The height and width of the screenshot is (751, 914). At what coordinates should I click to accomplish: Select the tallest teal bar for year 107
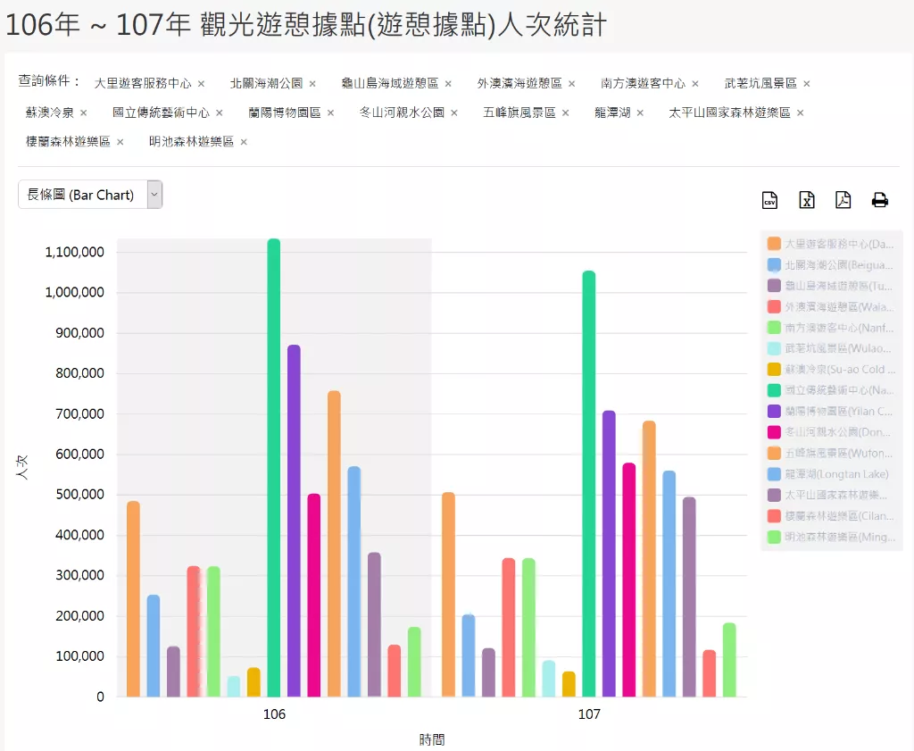(589, 484)
